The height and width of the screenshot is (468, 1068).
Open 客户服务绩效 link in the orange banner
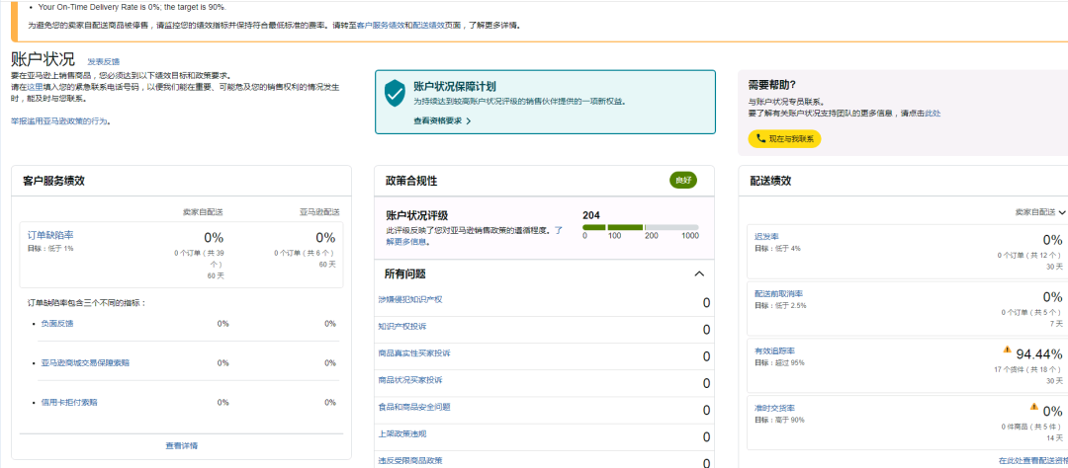[x=381, y=25]
